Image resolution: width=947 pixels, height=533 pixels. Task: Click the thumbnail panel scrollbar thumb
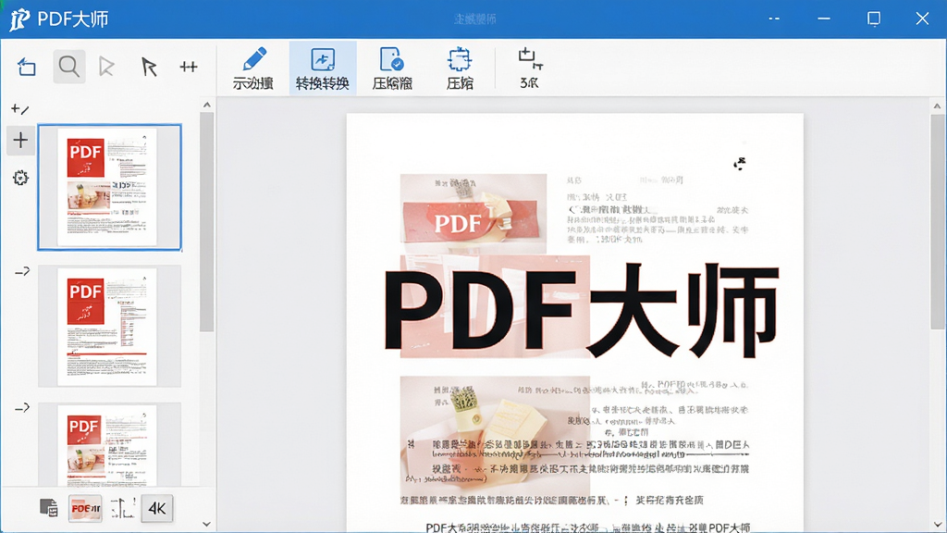coord(206,222)
